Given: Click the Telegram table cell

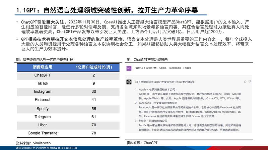Looking at the screenshot, I should 43,117.
